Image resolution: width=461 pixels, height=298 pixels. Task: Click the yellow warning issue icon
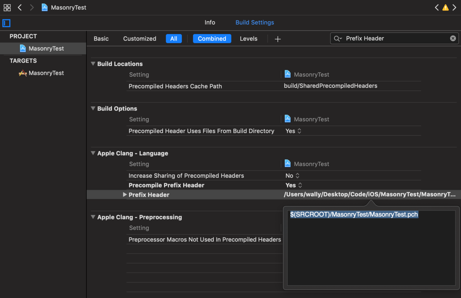pyautogui.click(x=445, y=7)
